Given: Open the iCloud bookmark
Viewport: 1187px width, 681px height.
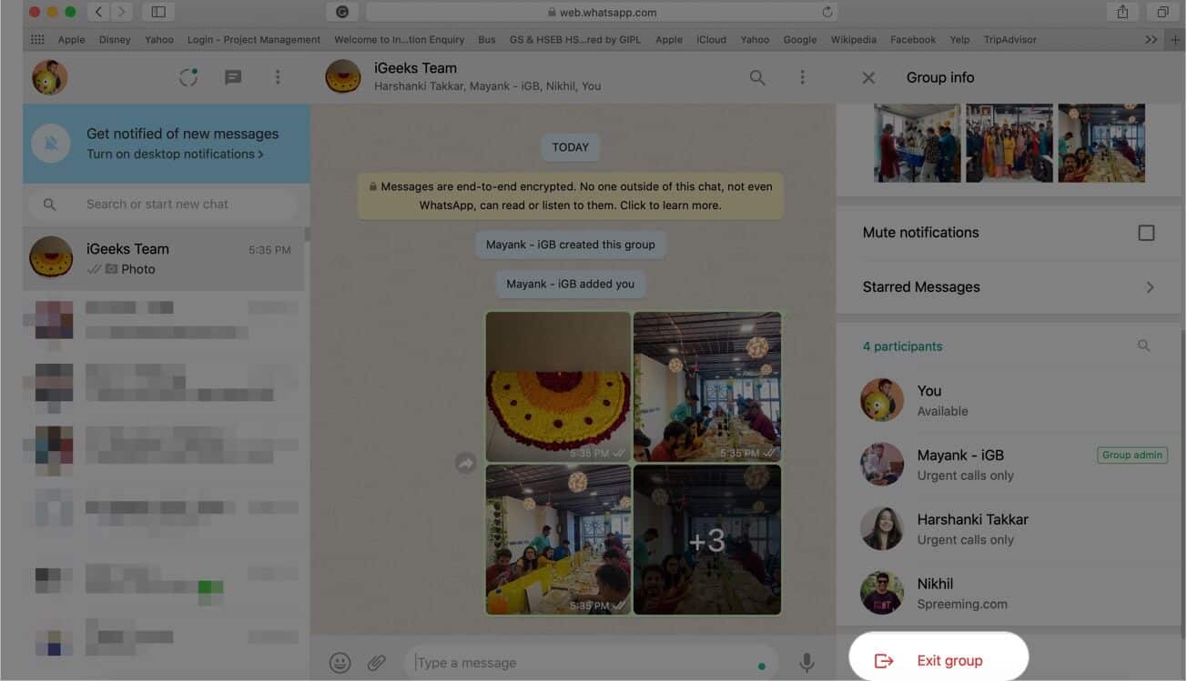Looking at the screenshot, I should [x=711, y=40].
